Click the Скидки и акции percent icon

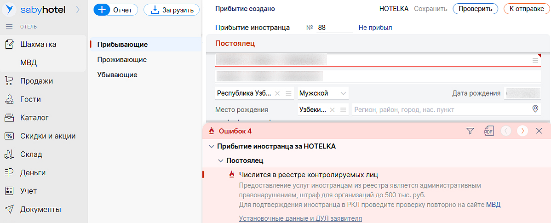[x=10, y=136]
